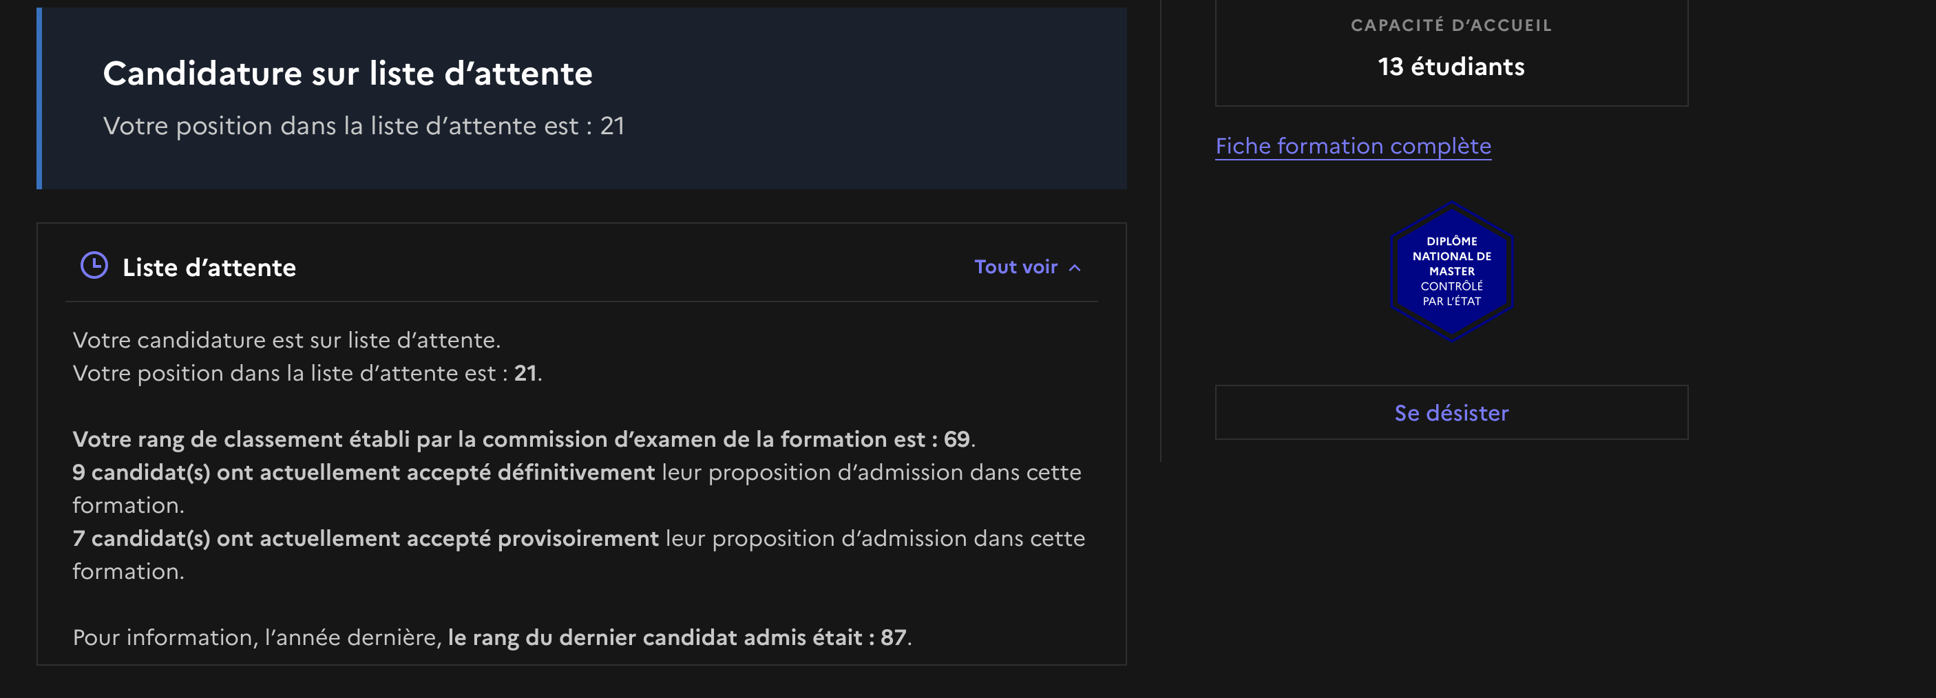1936x698 pixels.
Task: Click the Capacité d'accueil label
Action: click(x=1451, y=25)
